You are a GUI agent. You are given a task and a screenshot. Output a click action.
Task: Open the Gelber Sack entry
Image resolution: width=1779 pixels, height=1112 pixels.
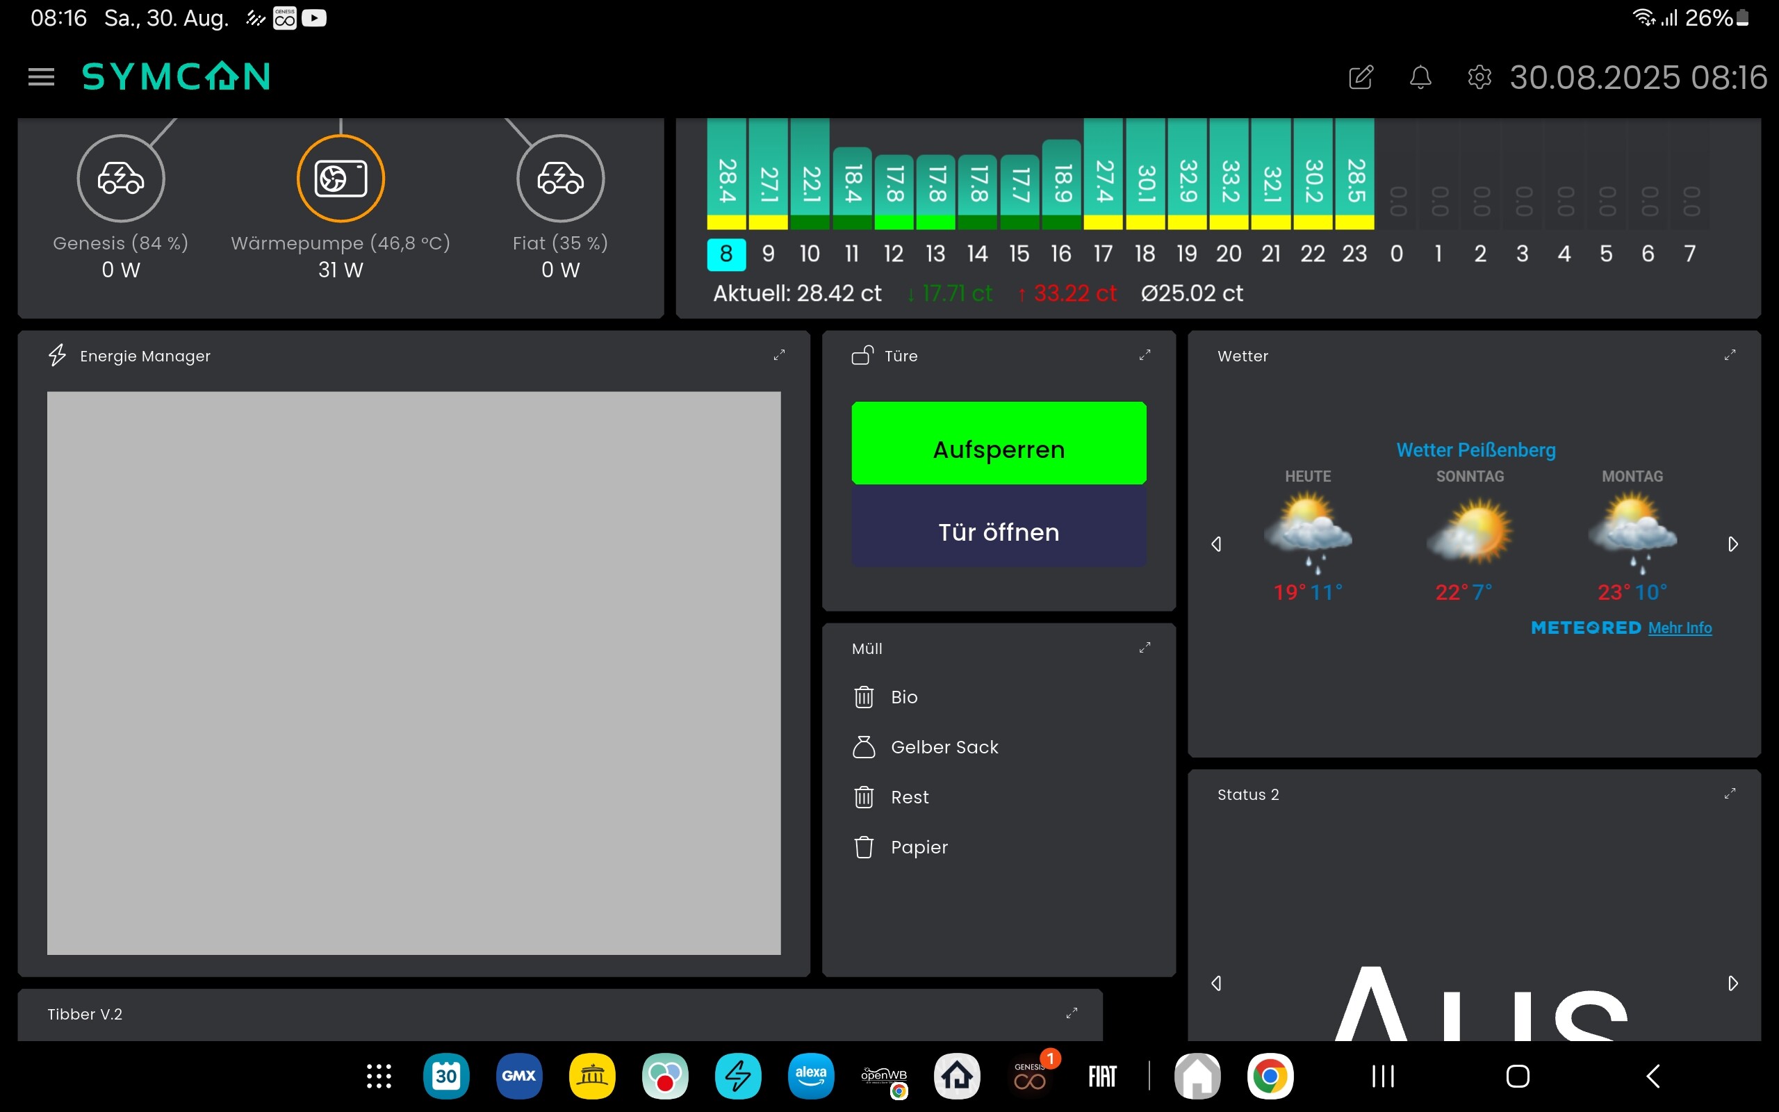(x=944, y=747)
